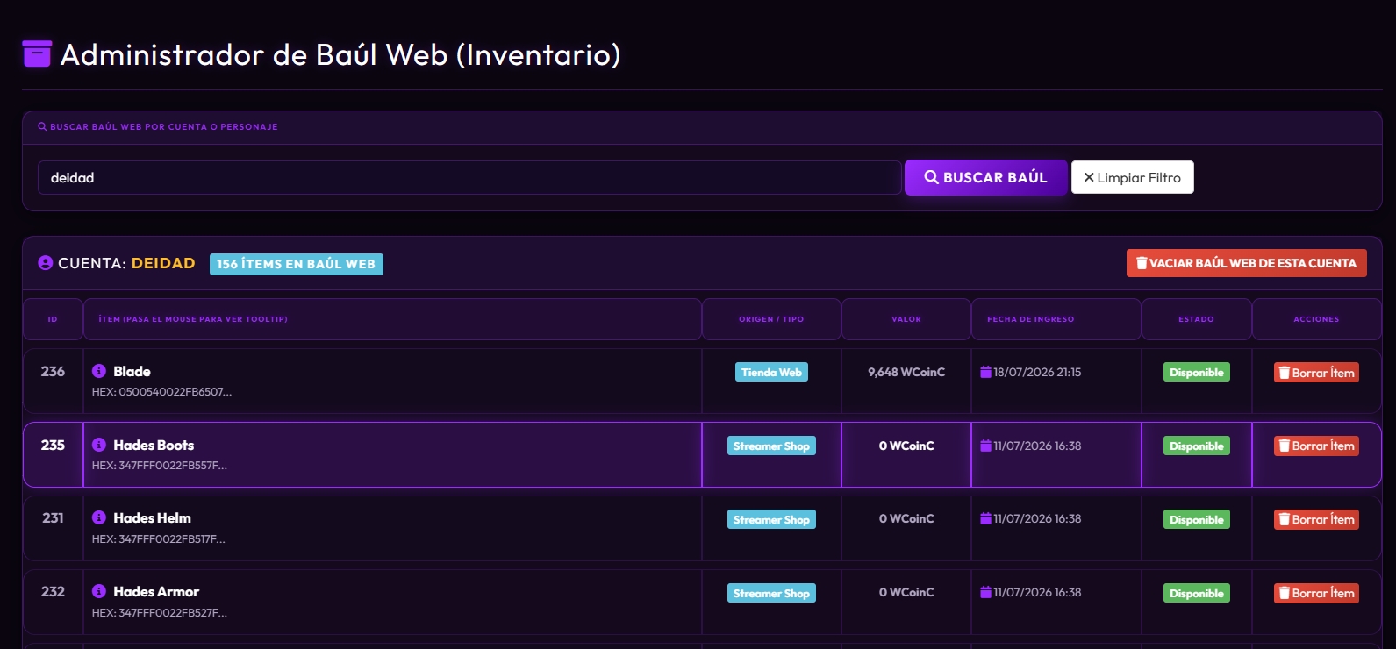The width and height of the screenshot is (1396, 649).
Task: Click the ORIGEN / TIPO column header
Action: (x=771, y=319)
